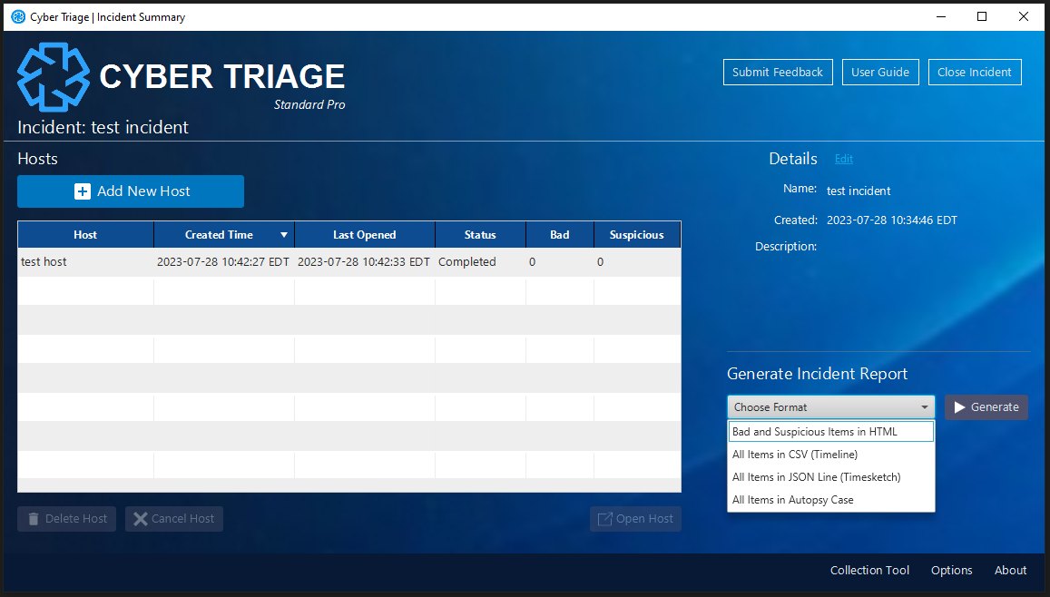Viewport: 1050px width, 597px height.
Task: Click the play arrow icon on Generate
Action: 959,407
